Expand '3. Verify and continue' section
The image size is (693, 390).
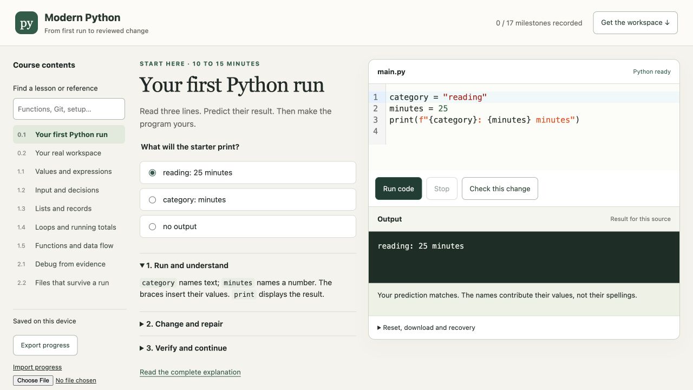[x=183, y=348]
